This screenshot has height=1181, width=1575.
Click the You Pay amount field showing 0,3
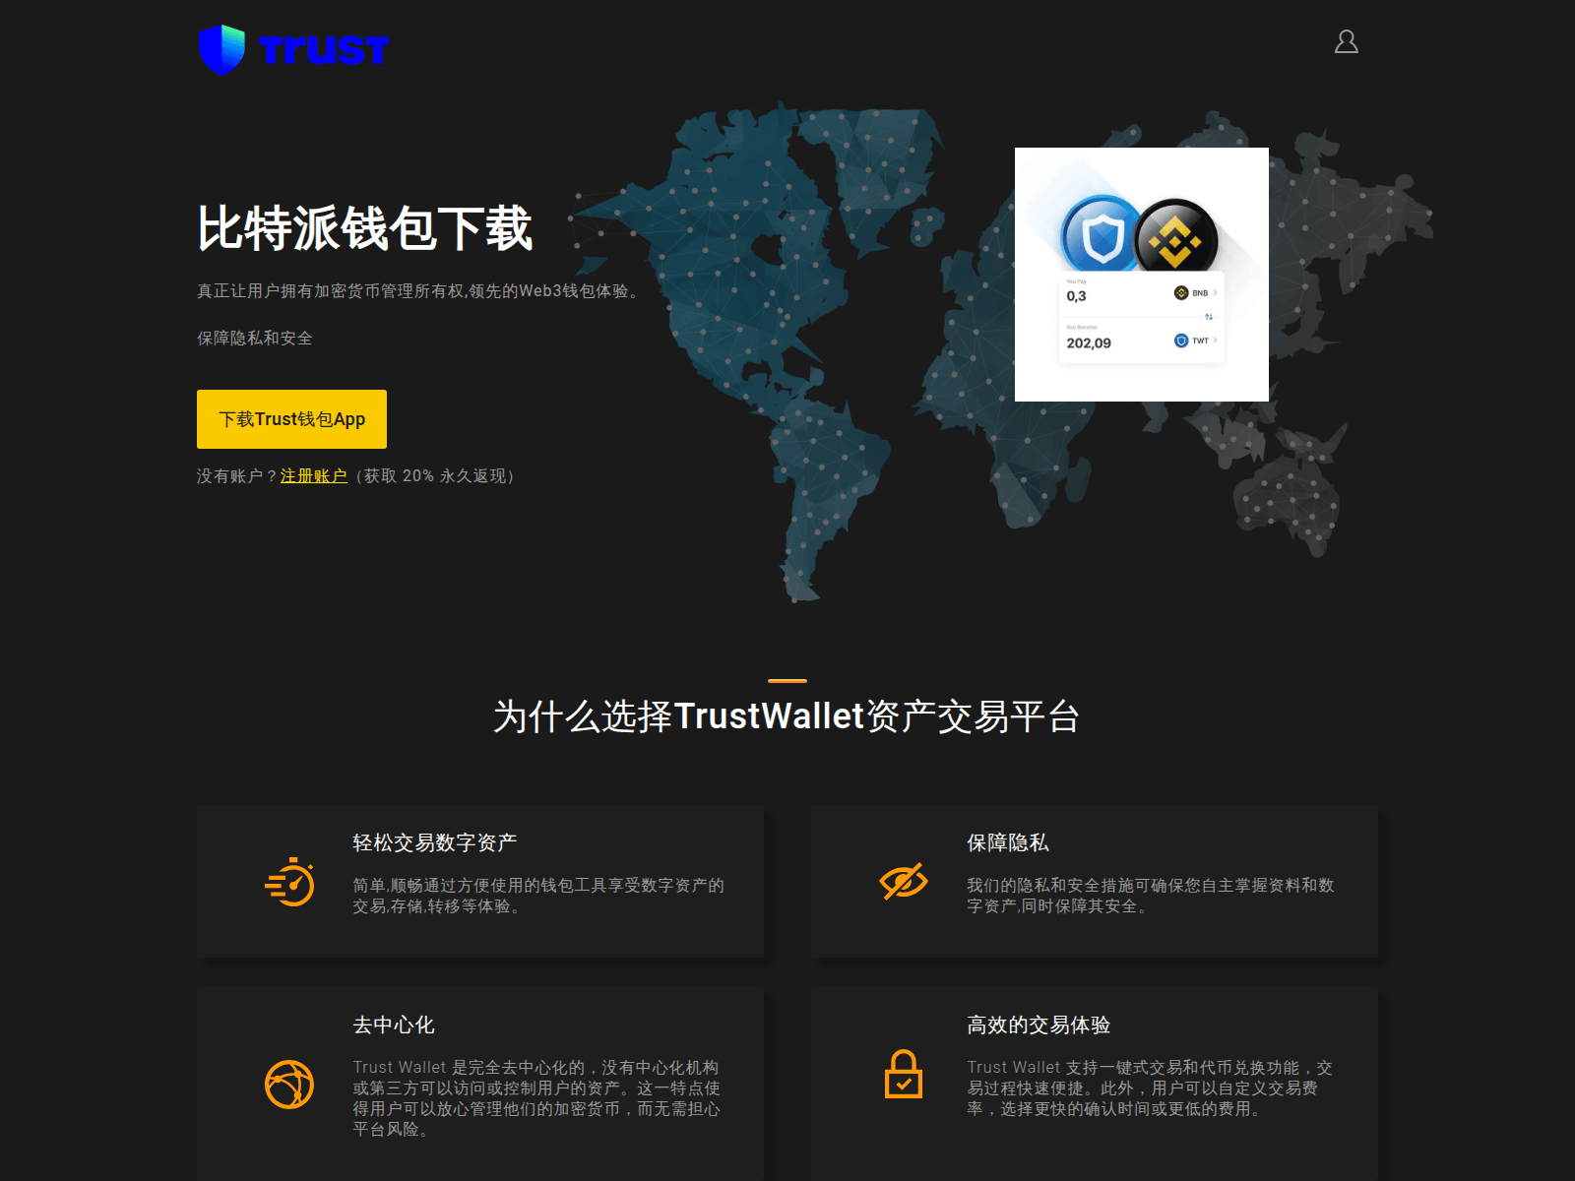(x=1076, y=293)
